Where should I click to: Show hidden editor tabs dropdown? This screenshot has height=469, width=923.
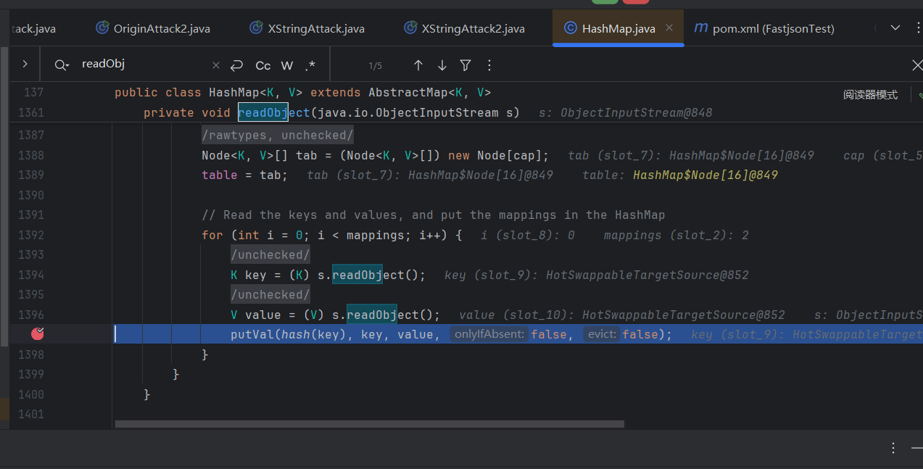(895, 28)
